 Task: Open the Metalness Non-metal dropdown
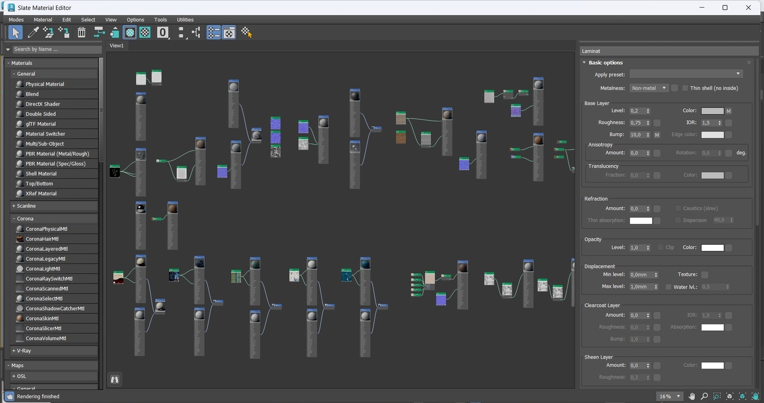649,88
